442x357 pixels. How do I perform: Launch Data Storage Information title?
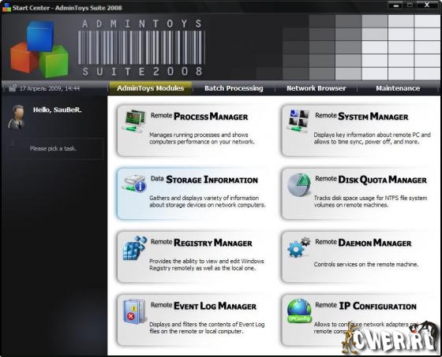point(204,180)
